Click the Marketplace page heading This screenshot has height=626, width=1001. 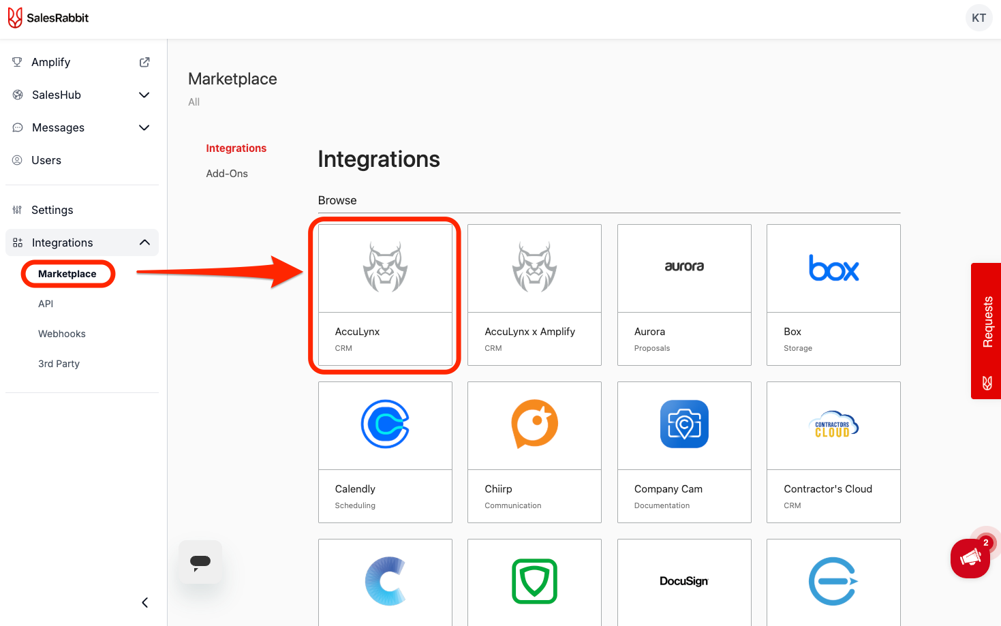[232, 79]
